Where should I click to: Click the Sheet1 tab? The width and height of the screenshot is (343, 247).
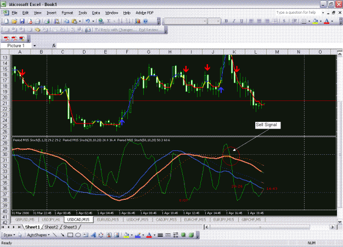(x=32, y=227)
